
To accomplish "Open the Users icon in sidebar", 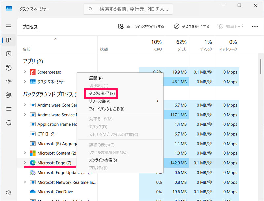I will [9, 95].
